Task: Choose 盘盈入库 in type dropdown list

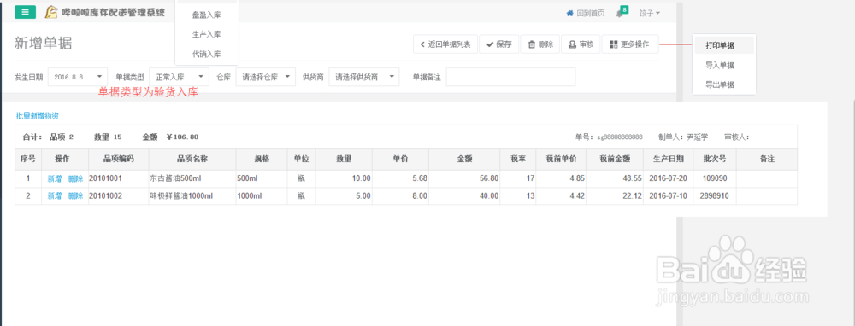Action: click(x=207, y=15)
